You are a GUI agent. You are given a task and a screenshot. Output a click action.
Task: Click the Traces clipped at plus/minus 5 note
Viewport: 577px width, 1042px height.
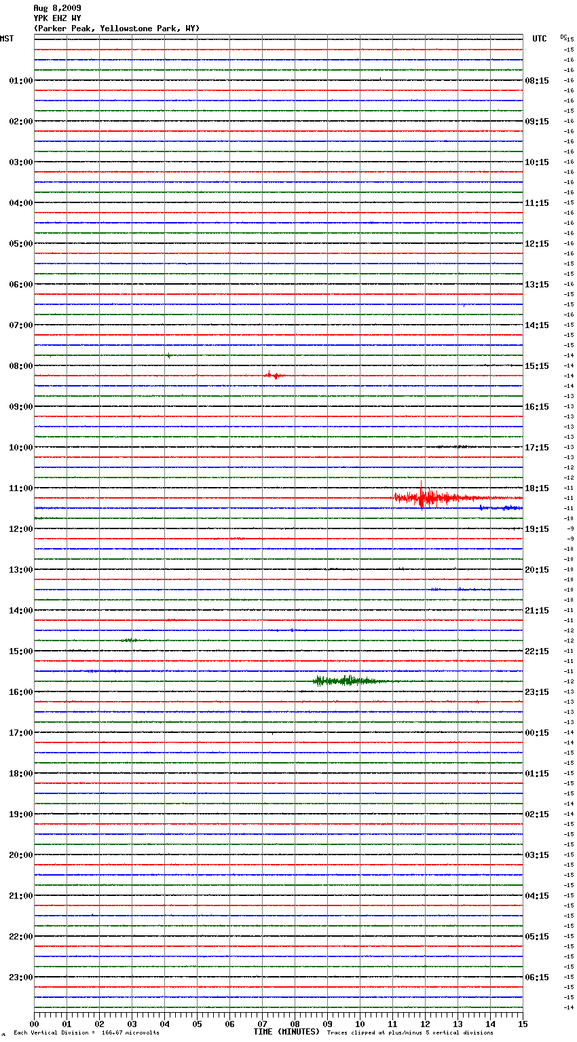click(410, 1033)
